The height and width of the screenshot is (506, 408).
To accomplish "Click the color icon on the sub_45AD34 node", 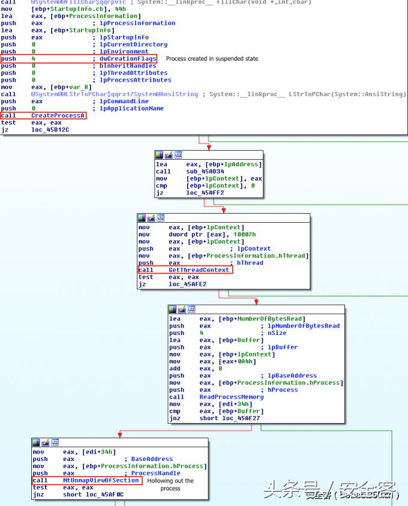I will coord(160,155).
